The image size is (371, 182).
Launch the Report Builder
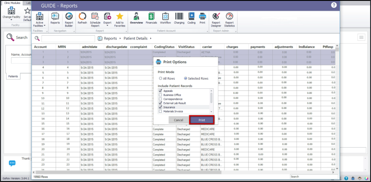click(69, 20)
